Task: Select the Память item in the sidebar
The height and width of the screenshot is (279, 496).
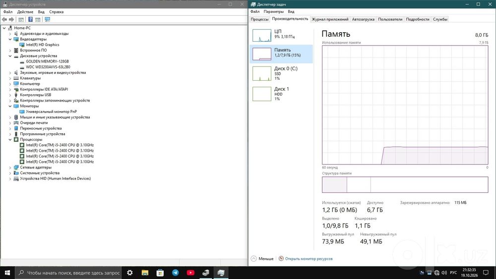Action: 281,54
